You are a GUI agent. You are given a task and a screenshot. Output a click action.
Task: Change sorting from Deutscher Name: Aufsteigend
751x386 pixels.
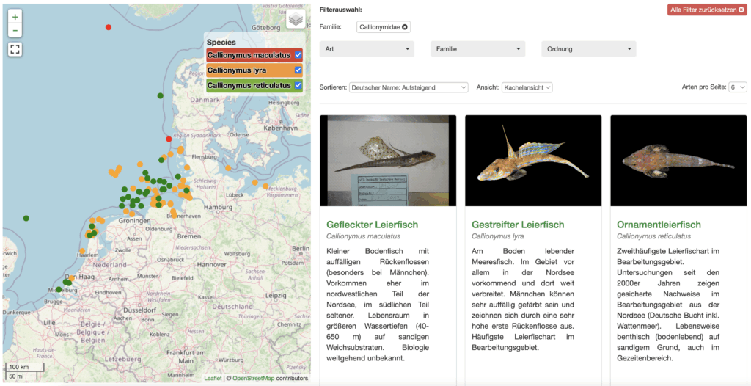coord(409,87)
